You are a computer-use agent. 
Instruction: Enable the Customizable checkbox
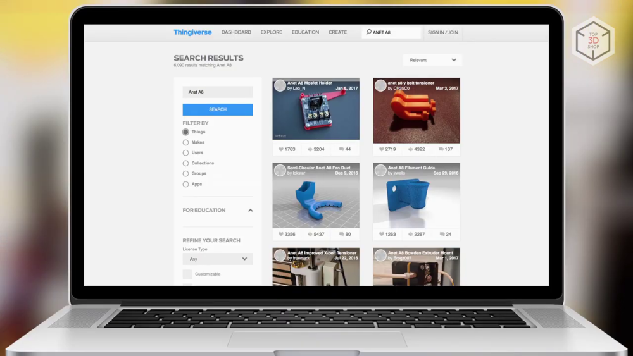(x=187, y=274)
